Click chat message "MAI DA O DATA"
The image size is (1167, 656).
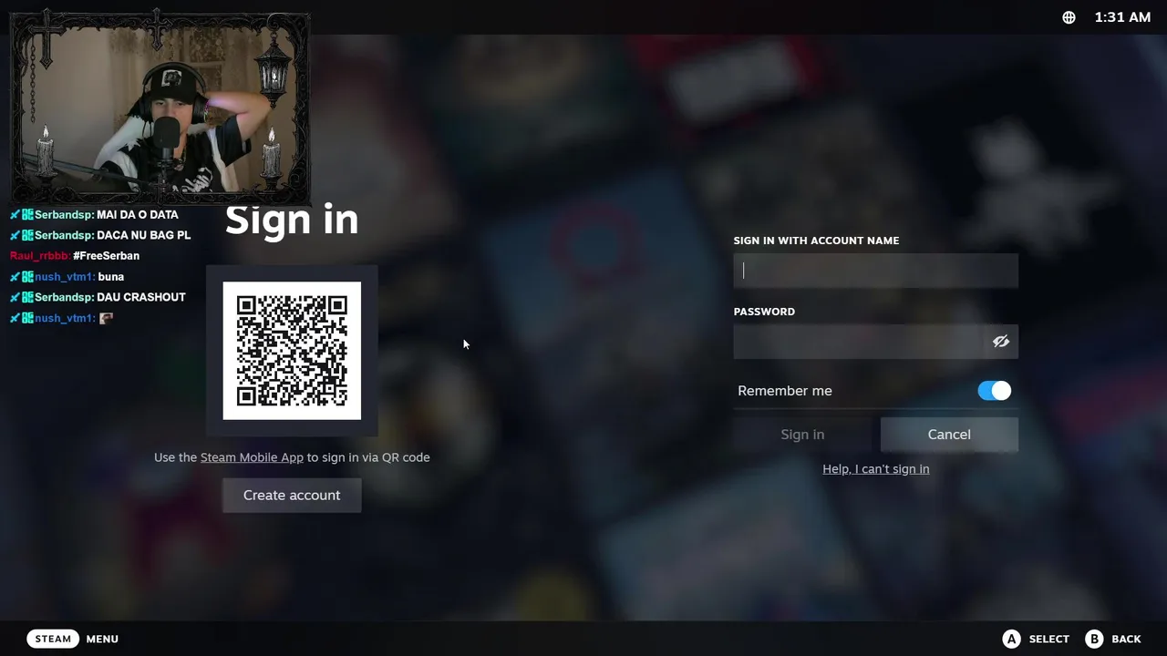tap(138, 215)
